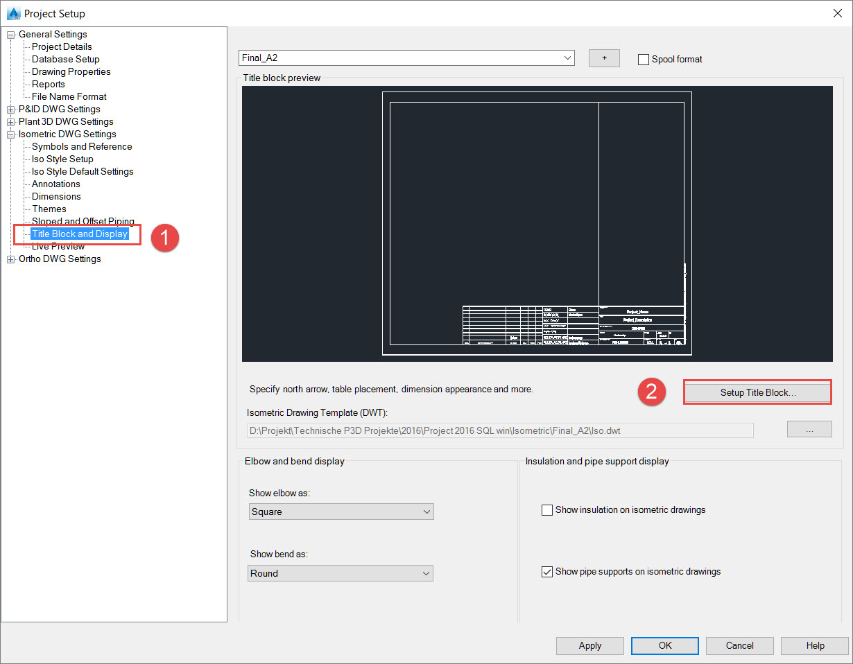Click the plus icon to add title block

(x=603, y=58)
